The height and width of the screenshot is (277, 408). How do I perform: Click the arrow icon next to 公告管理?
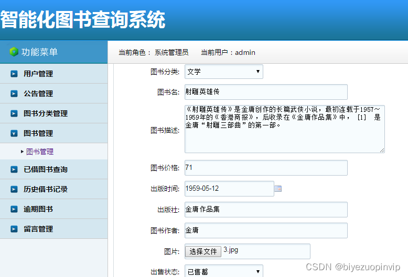point(14,94)
